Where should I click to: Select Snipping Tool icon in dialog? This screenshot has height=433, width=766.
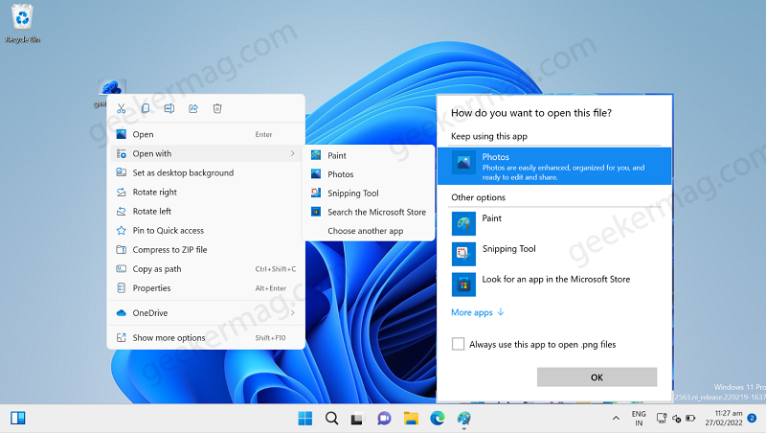[463, 254]
